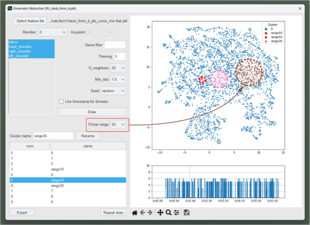Viewport: 310px width, 225px height.
Task: Go back to previous plot view
Action: tap(142, 213)
